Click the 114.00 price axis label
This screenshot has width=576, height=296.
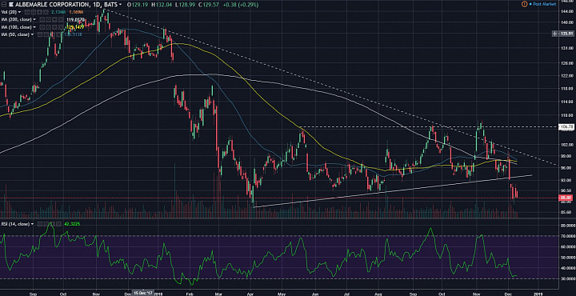point(567,102)
